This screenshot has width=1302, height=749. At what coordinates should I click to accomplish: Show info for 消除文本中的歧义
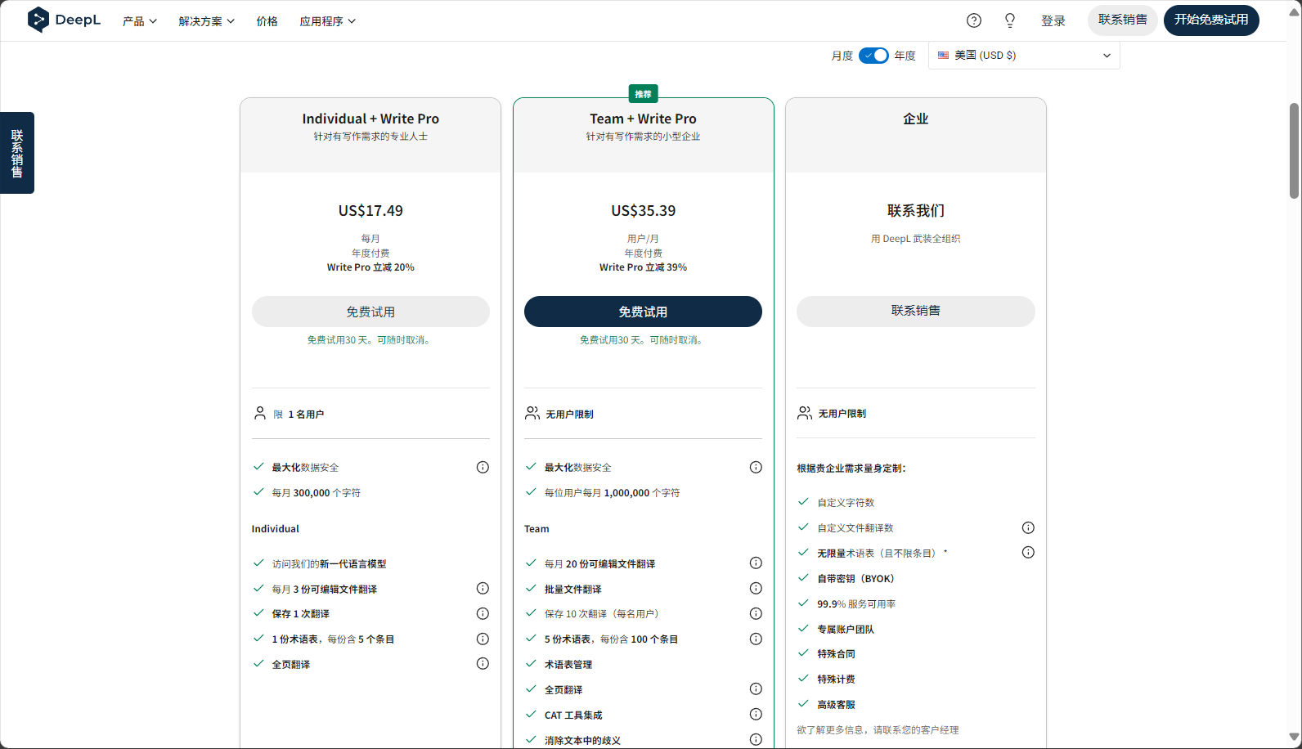(x=756, y=740)
